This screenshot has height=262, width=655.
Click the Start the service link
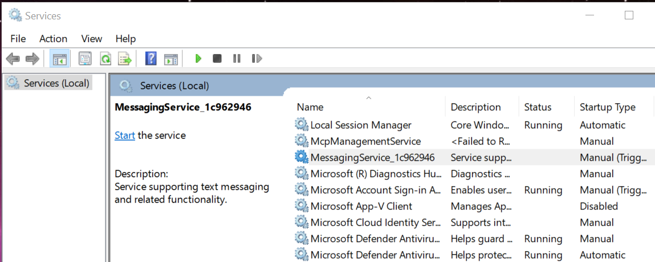(125, 136)
